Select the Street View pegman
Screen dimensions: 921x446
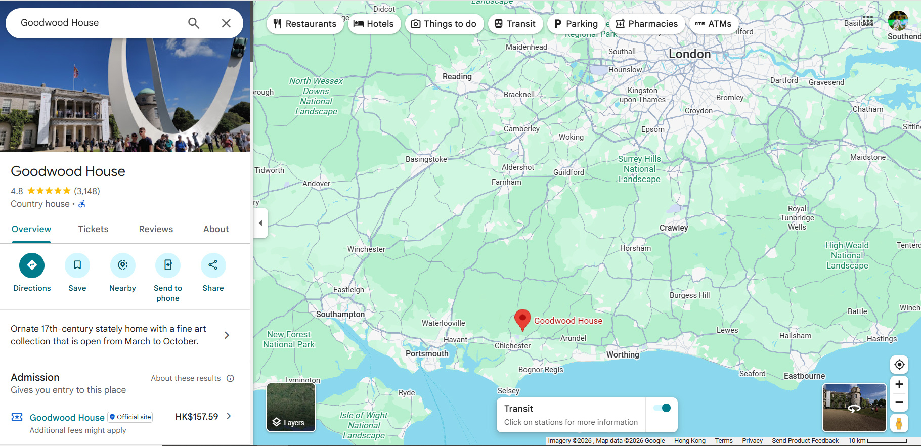pos(899,423)
